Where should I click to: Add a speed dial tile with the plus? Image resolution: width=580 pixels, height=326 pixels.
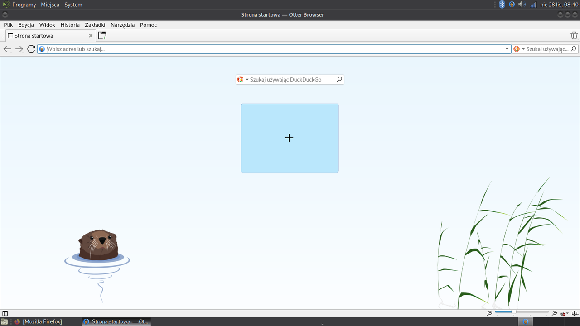[290, 138]
